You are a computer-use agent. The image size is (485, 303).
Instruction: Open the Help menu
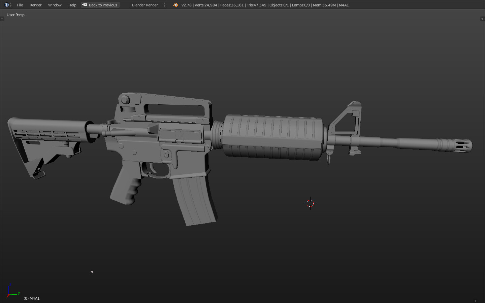tap(72, 5)
